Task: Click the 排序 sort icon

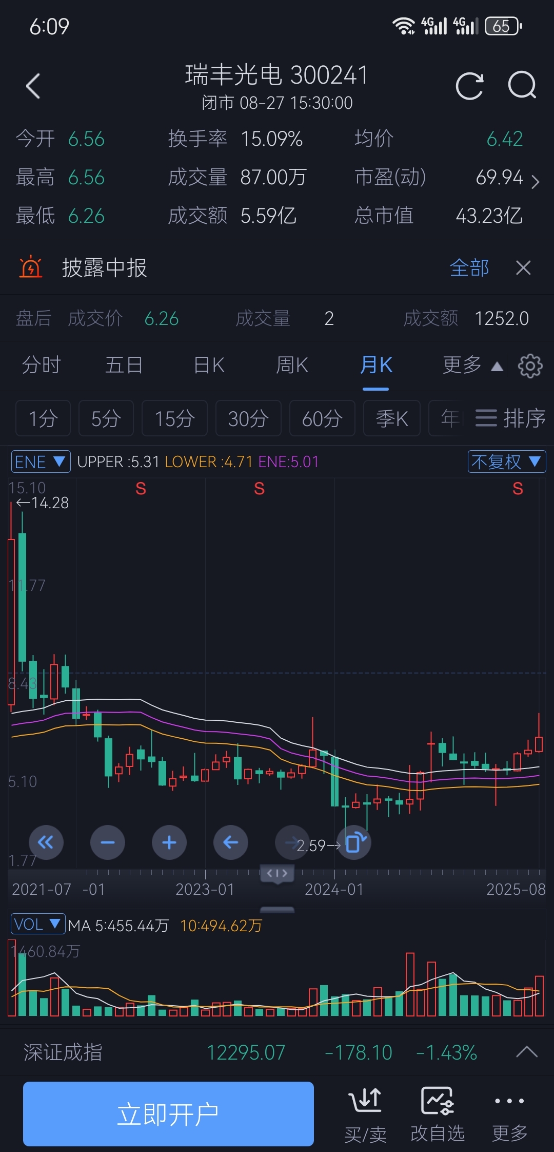Action: [x=510, y=418]
